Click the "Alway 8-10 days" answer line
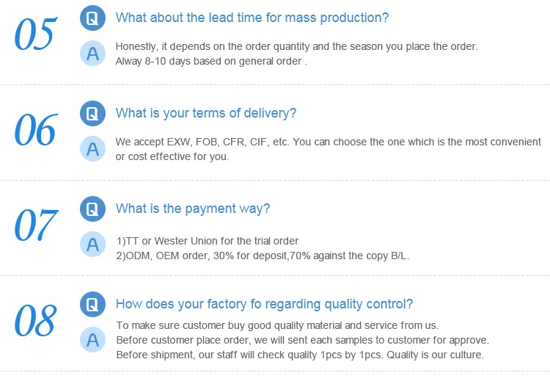This screenshot has height=384, width=550. pyautogui.click(x=210, y=61)
